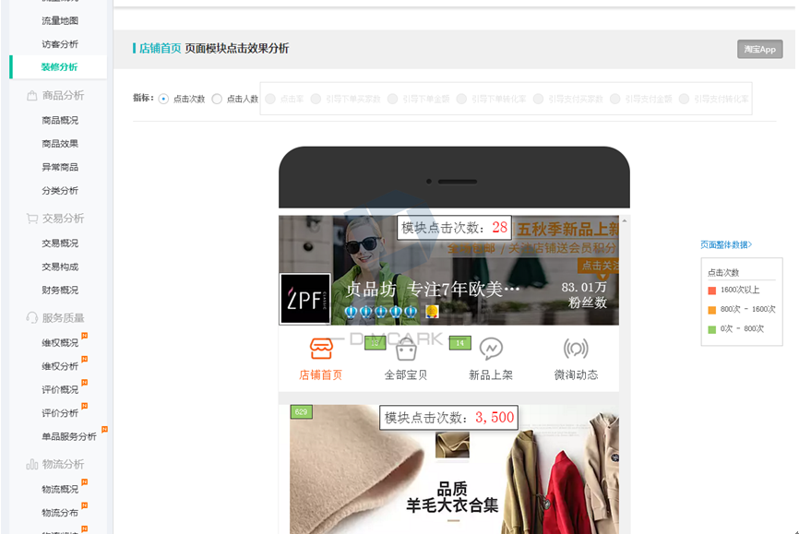Click the green 0次-800次 legend swatch
Screen dimensions: 799x534
(x=712, y=329)
